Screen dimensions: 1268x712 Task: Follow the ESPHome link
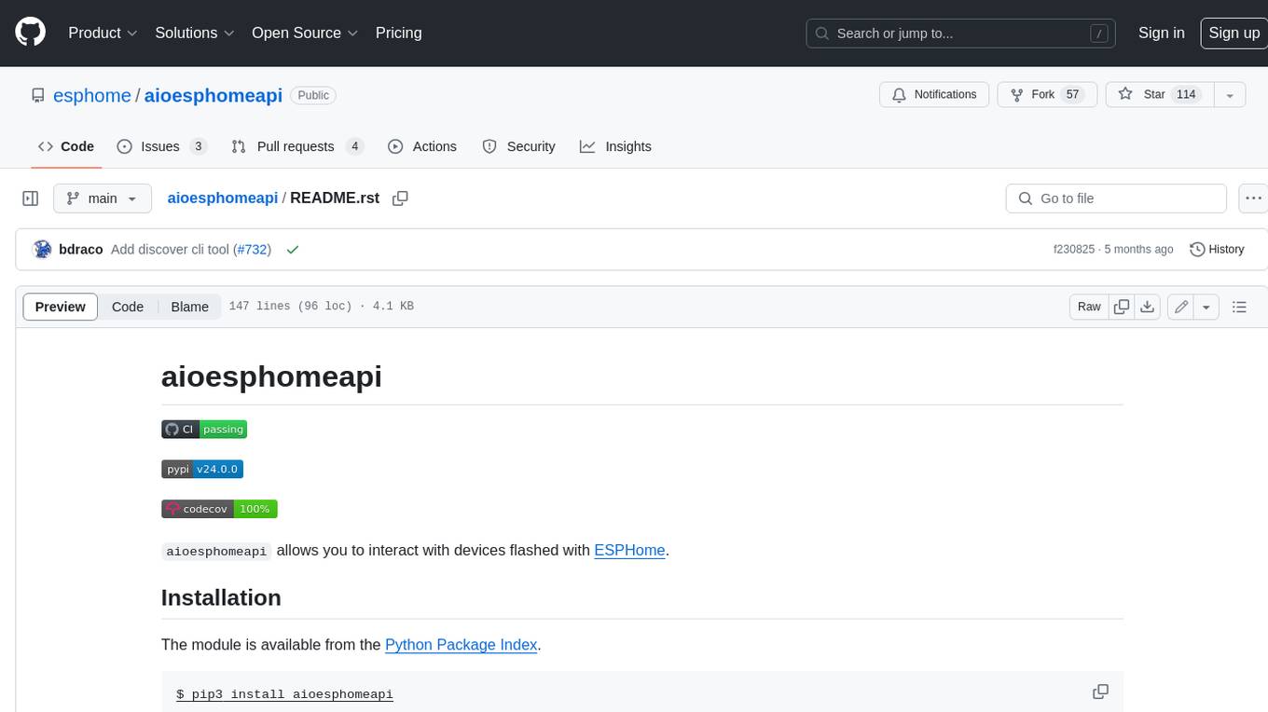coord(629,550)
